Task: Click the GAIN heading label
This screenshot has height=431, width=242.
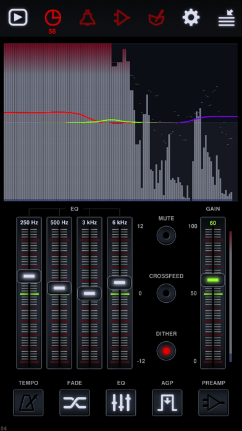Action: pyautogui.click(x=213, y=209)
